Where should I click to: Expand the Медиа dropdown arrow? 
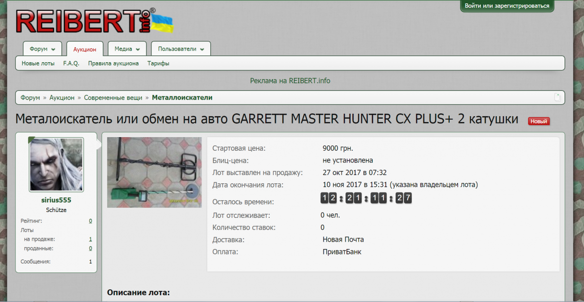tap(138, 49)
